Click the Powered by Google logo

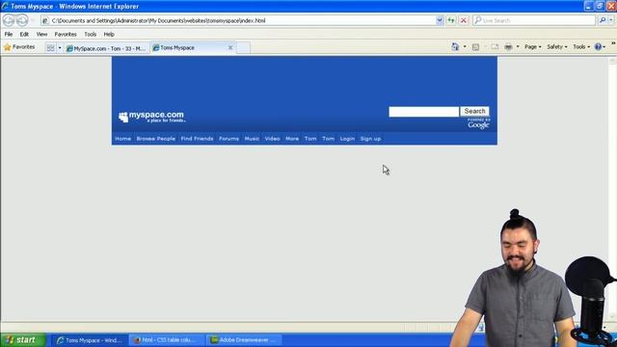(478, 123)
